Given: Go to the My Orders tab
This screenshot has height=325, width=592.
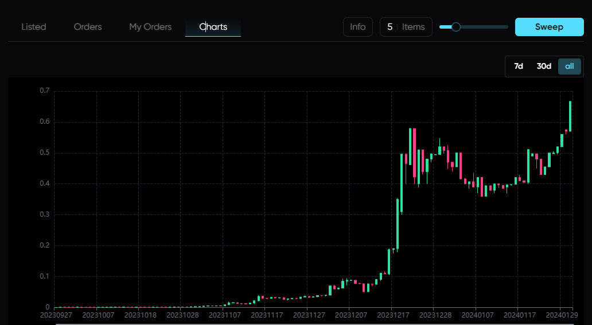Looking at the screenshot, I should tap(150, 27).
